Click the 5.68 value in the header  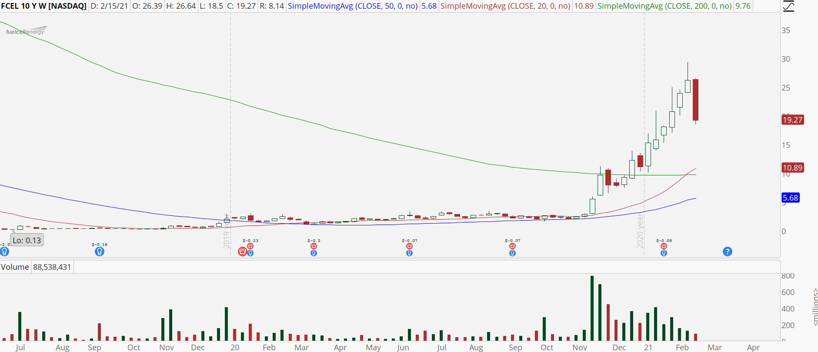tap(429, 6)
